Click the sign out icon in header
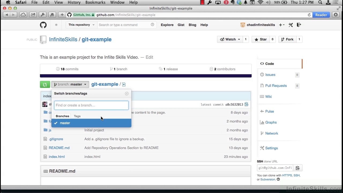 pyautogui.click(x=299, y=25)
